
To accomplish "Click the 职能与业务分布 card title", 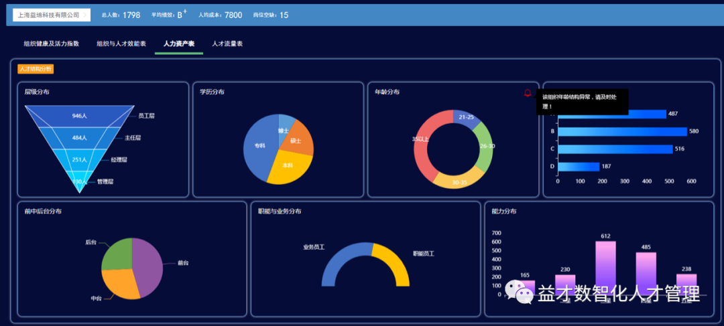I will (x=280, y=211).
